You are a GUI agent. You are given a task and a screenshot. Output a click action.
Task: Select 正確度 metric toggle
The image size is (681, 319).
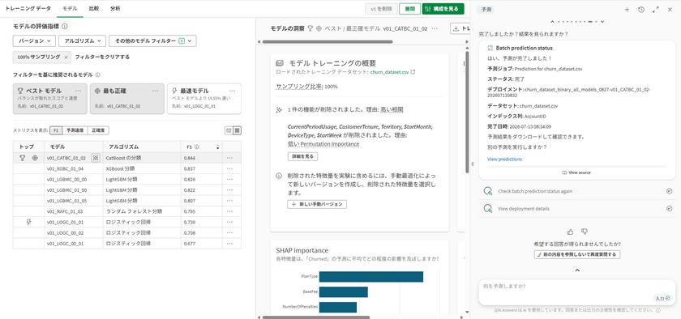pyautogui.click(x=98, y=130)
